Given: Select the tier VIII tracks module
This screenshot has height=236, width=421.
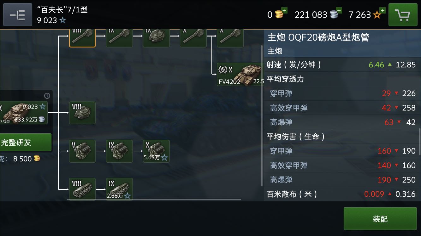Looking at the screenshot, I should [82, 189].
